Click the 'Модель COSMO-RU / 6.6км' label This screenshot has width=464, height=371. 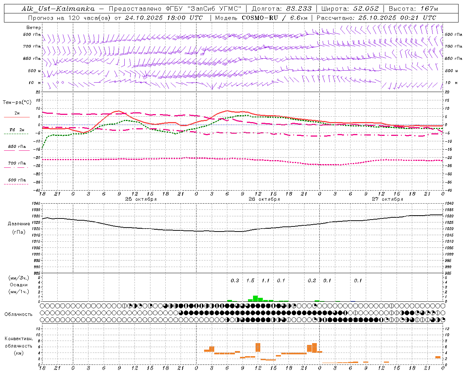[261, 17]
